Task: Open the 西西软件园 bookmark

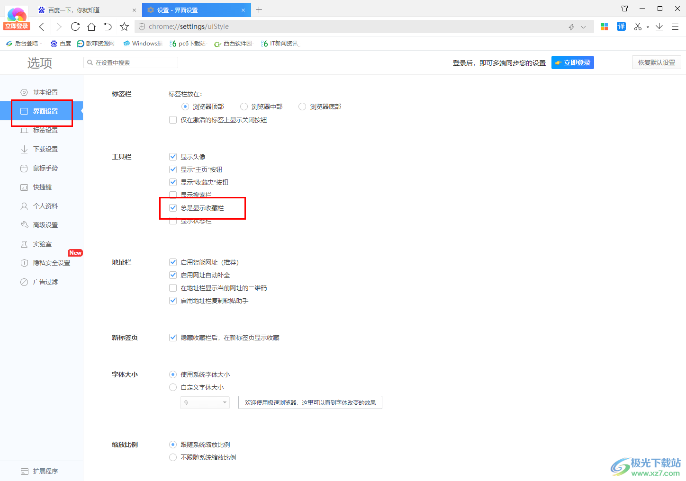Action: (x=234, y=44)
